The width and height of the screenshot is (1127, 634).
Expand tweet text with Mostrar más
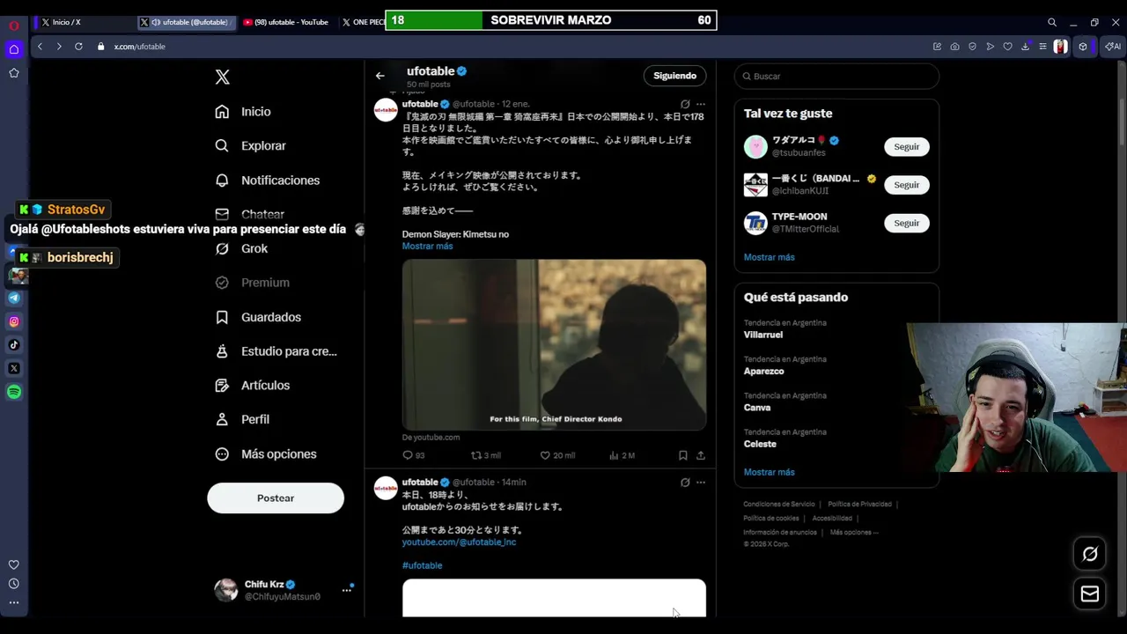(427, 246)
